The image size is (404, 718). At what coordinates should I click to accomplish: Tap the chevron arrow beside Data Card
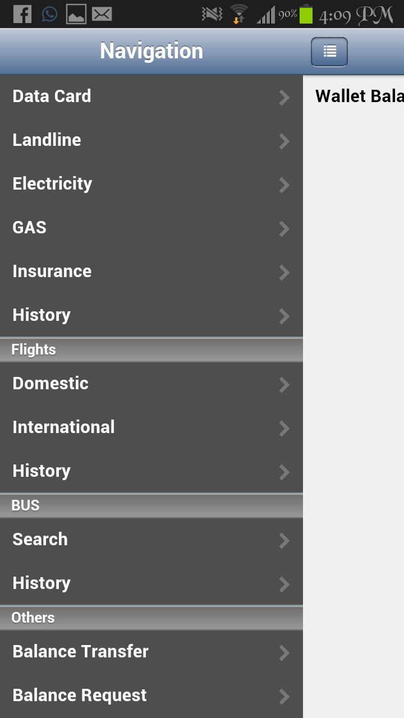coord(284,98)
